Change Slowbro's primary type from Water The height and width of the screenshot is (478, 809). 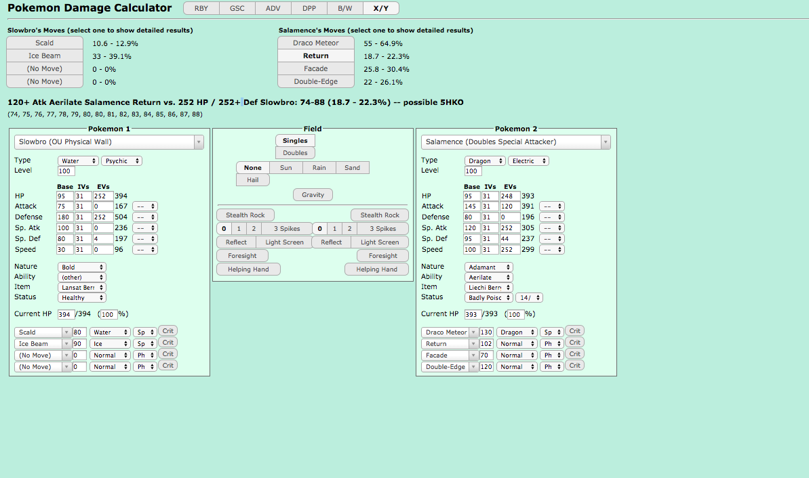(78, 160)
